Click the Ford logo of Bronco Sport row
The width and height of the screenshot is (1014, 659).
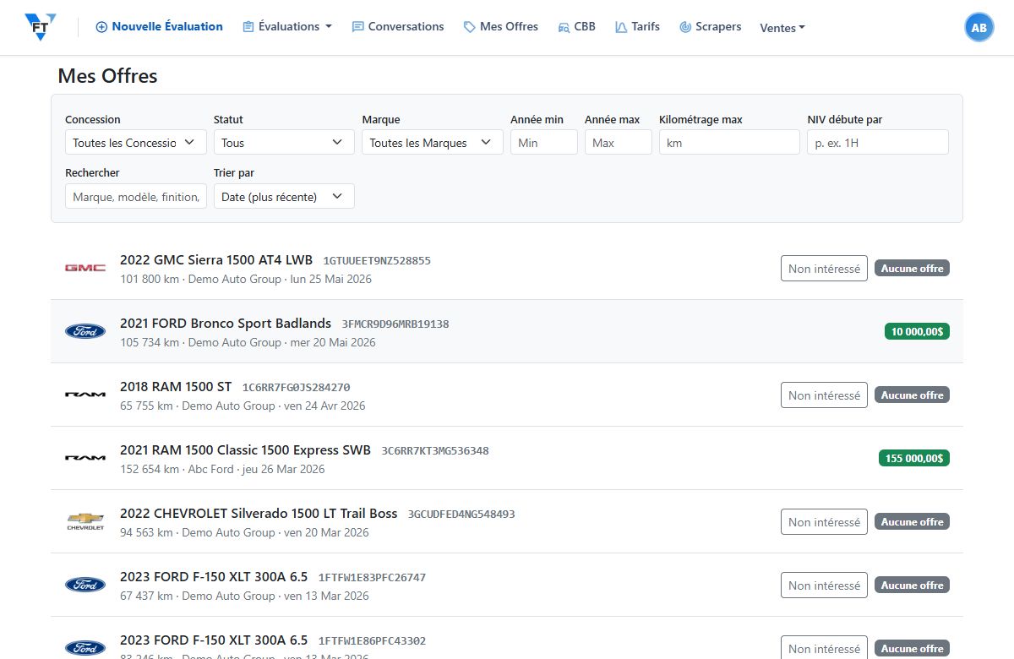(x=85, y=331)
